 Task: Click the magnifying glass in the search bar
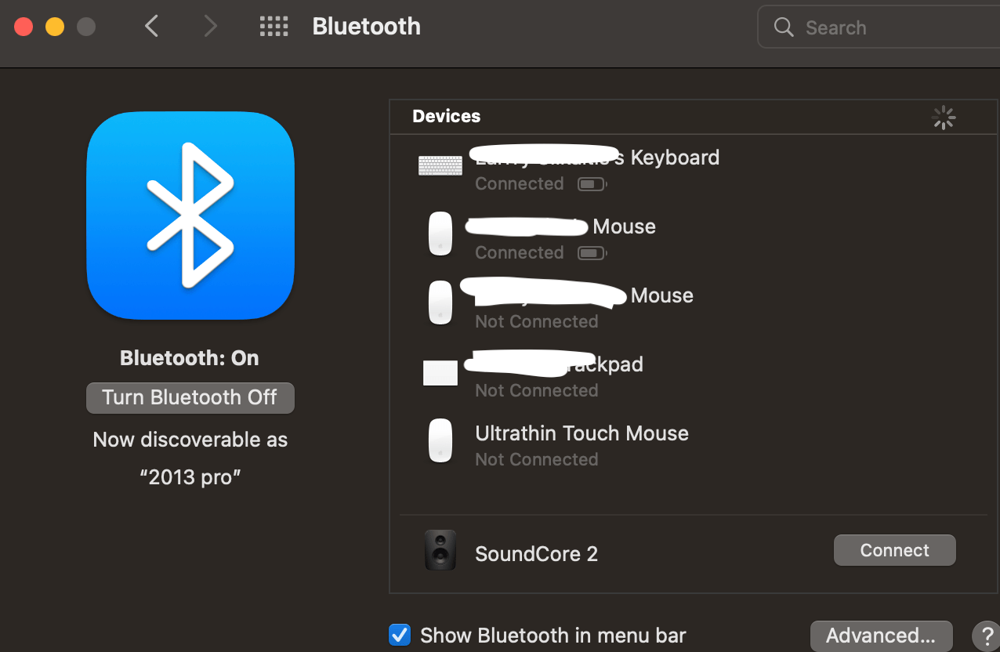(783, 27)
